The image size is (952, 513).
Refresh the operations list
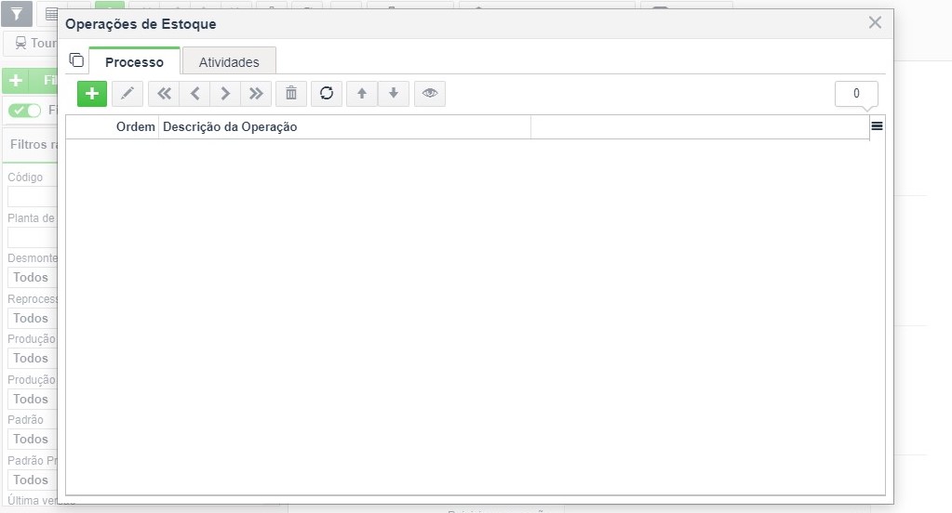pos(327,93)
